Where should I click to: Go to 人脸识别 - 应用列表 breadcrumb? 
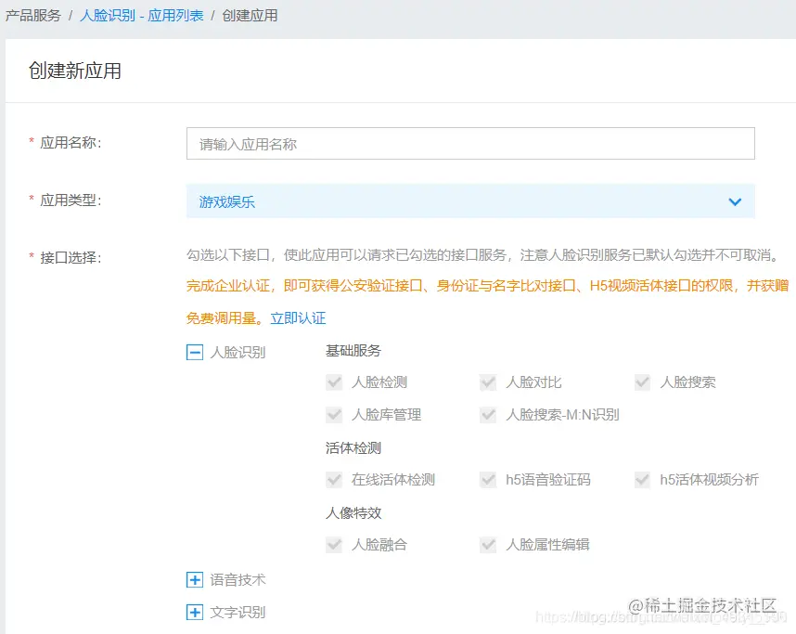142,15
